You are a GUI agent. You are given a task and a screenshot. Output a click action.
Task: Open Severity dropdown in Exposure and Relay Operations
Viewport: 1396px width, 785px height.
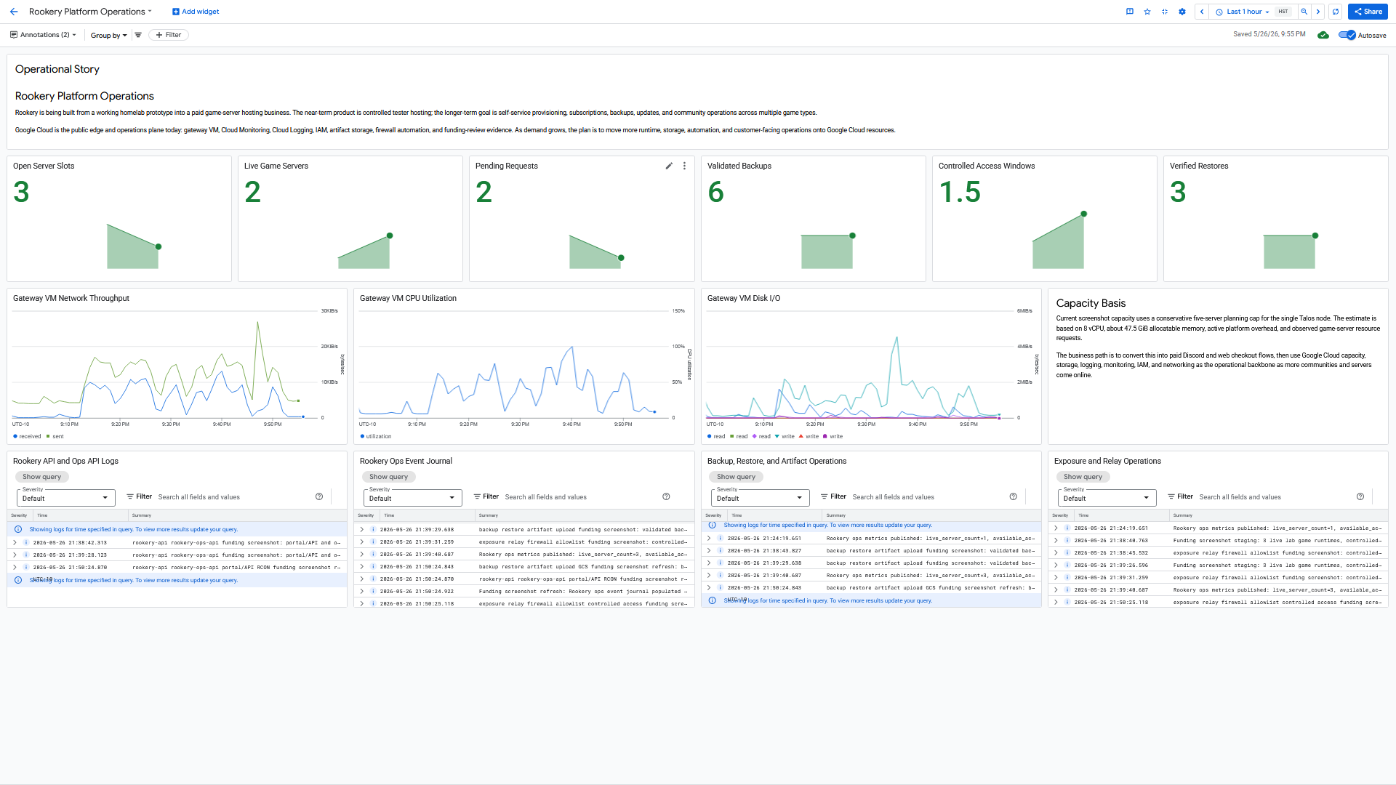(x=1107, y=498)
